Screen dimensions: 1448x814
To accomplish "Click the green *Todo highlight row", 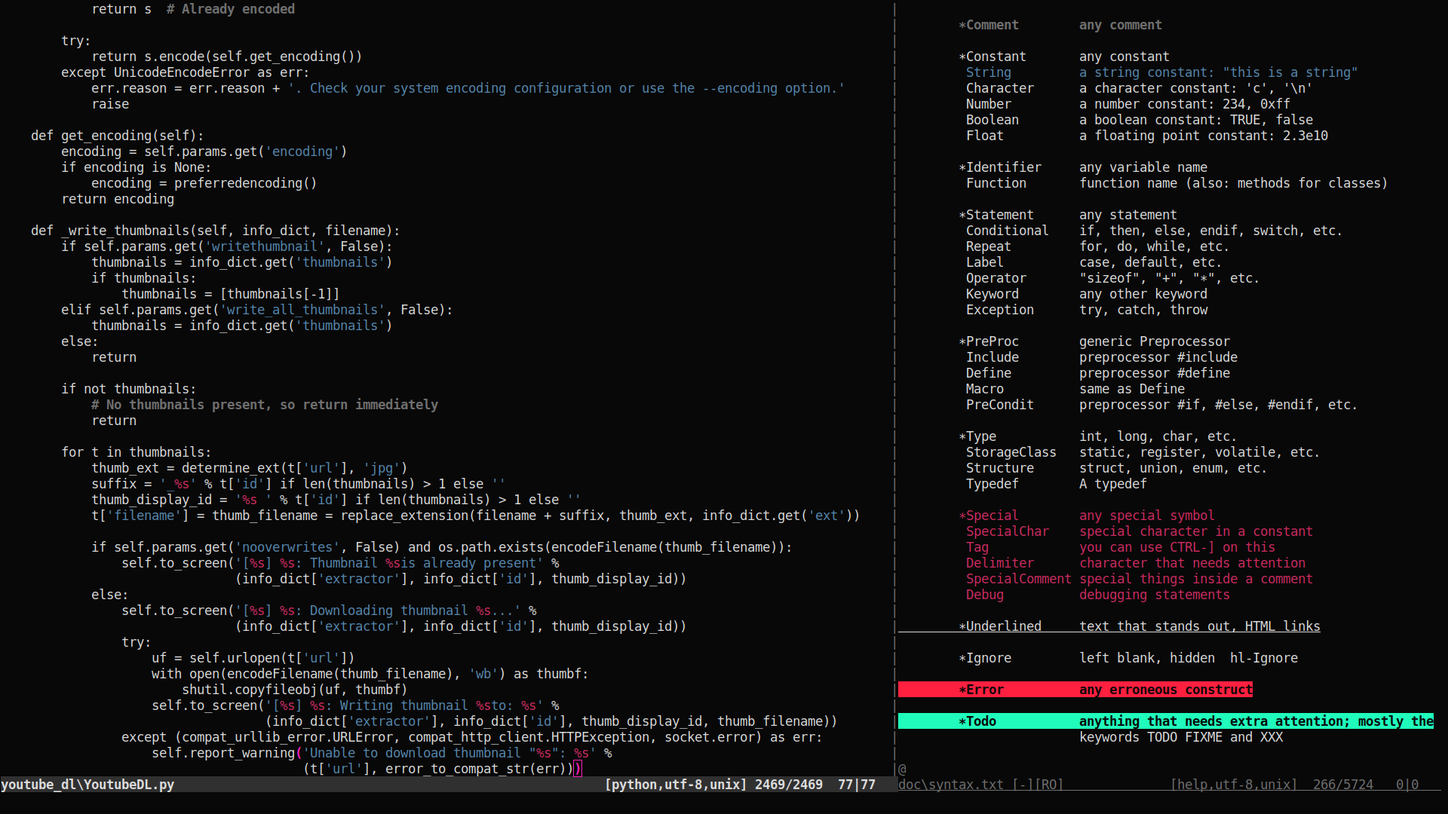I will [1165, 721].
